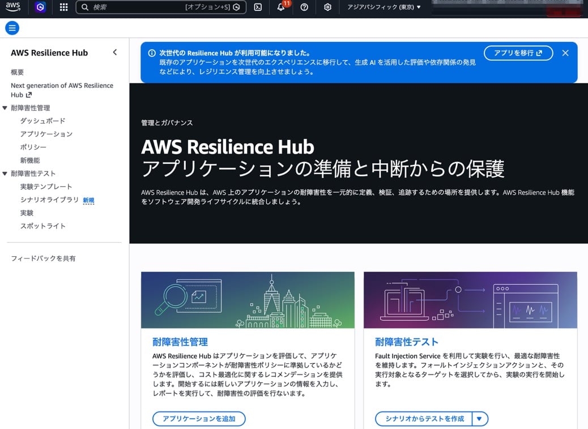This screenshot has width=588, height=429.
Task: Open the 耐障害性管理 card heading
Action: (x=180, y=342)
